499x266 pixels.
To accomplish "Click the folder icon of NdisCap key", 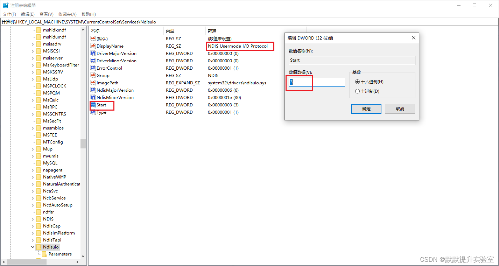I will click(x=38, y=226).
